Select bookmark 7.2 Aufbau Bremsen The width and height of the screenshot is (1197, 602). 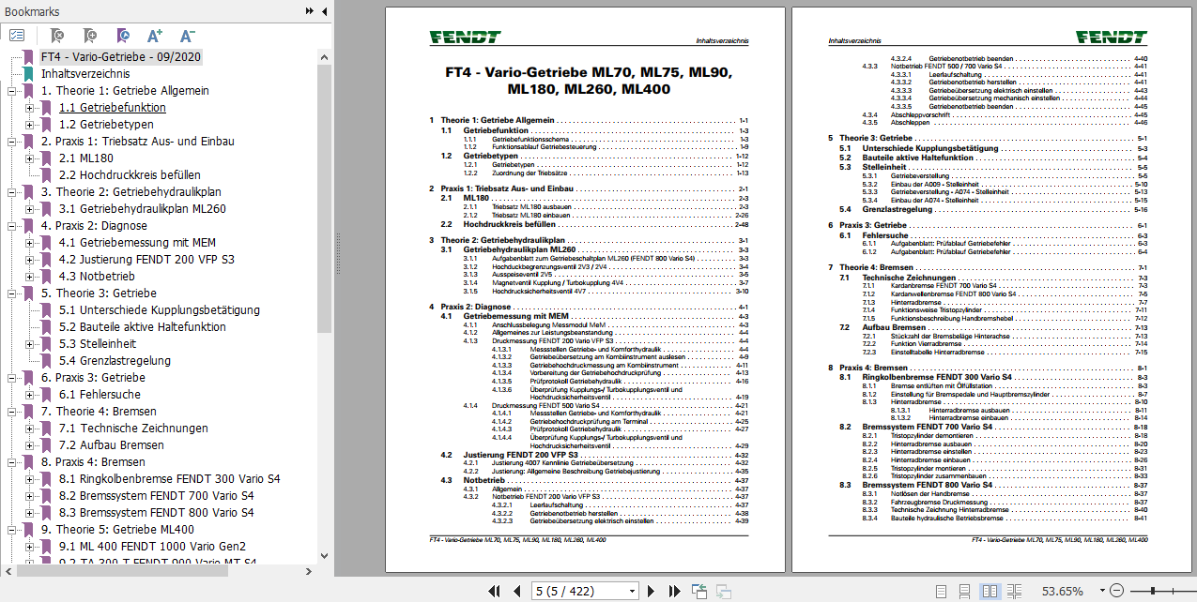pos(112,445)
